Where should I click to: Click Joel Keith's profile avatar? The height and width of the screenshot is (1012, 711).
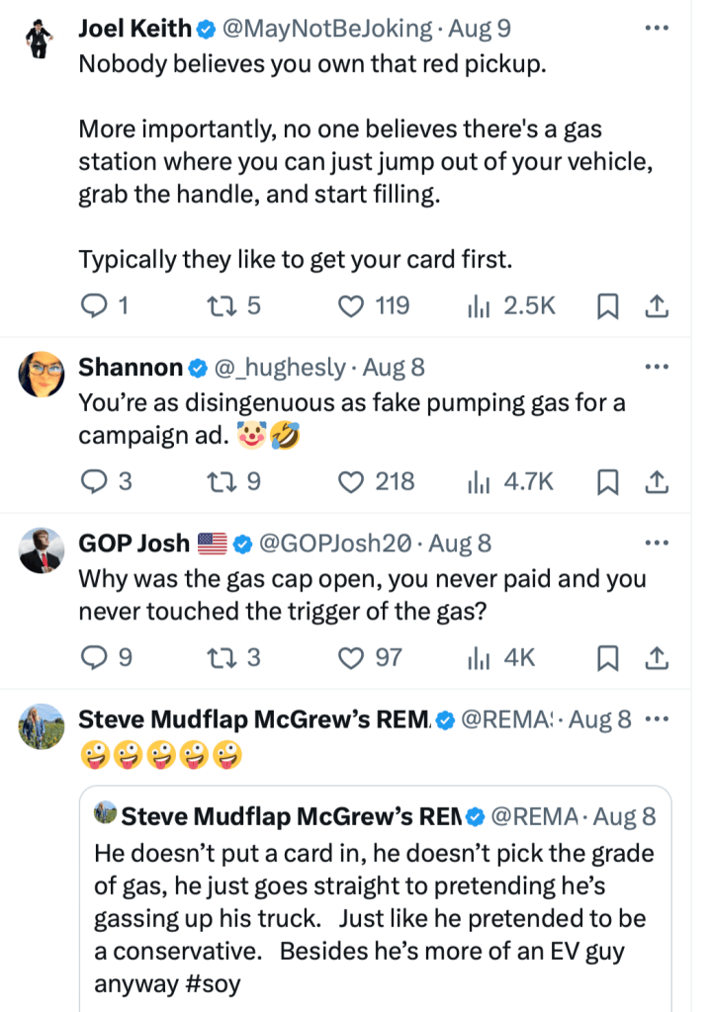[40, 40]
